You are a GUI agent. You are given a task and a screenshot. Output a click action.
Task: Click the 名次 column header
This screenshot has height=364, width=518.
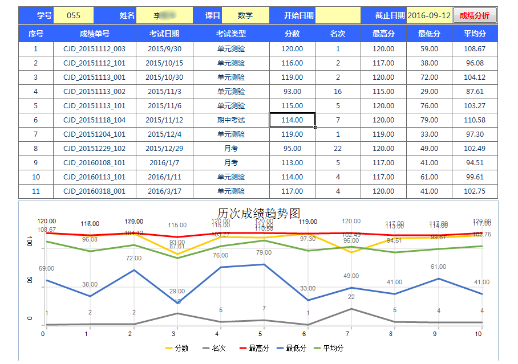point(338,34)
